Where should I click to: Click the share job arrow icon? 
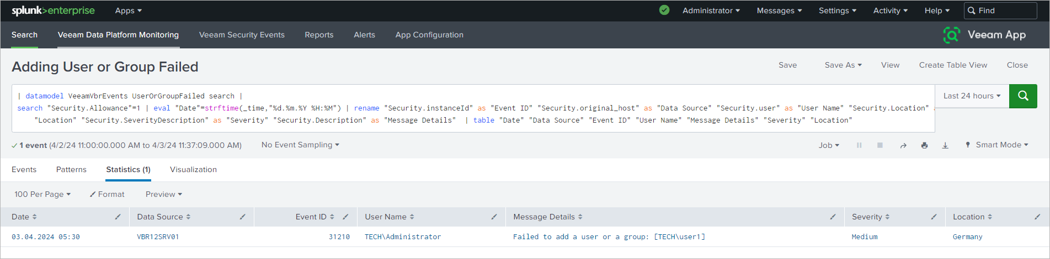point(903,146)
